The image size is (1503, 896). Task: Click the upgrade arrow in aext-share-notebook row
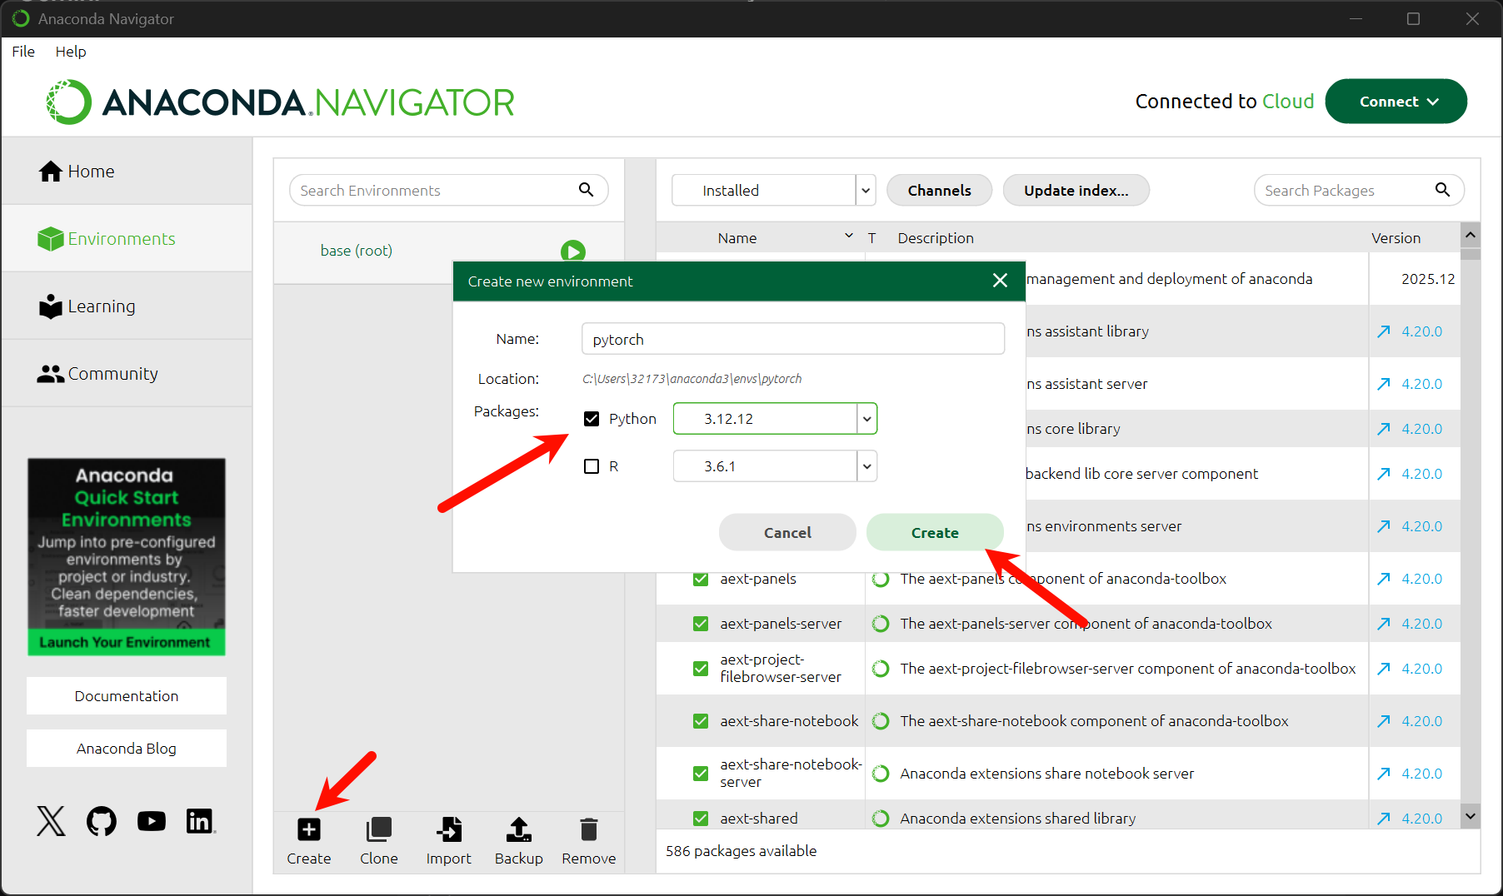1384,721
